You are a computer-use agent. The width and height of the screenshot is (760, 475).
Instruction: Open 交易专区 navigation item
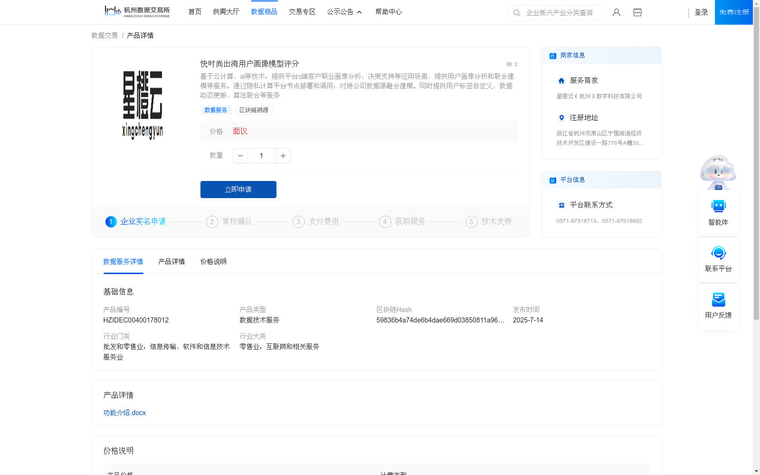302,12
